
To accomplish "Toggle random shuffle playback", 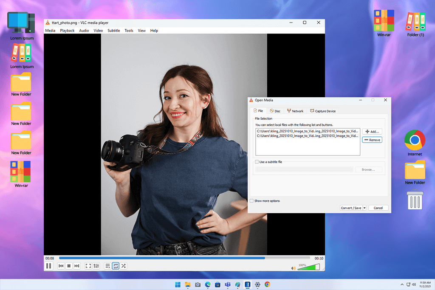I will 124,266.
